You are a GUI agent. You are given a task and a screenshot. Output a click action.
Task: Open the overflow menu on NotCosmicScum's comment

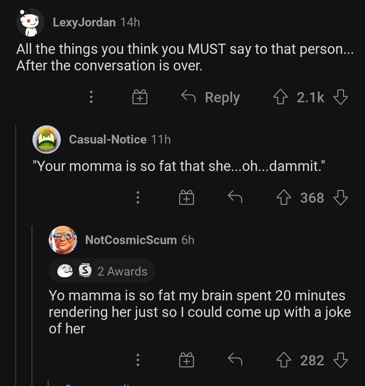tap(138, 360)
